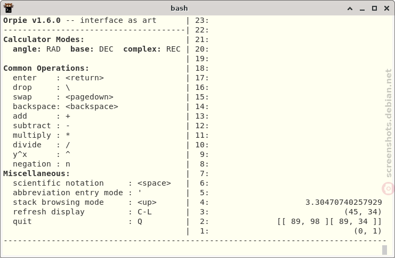
Task: Click stack level label 23
Action: pos(202,20)
